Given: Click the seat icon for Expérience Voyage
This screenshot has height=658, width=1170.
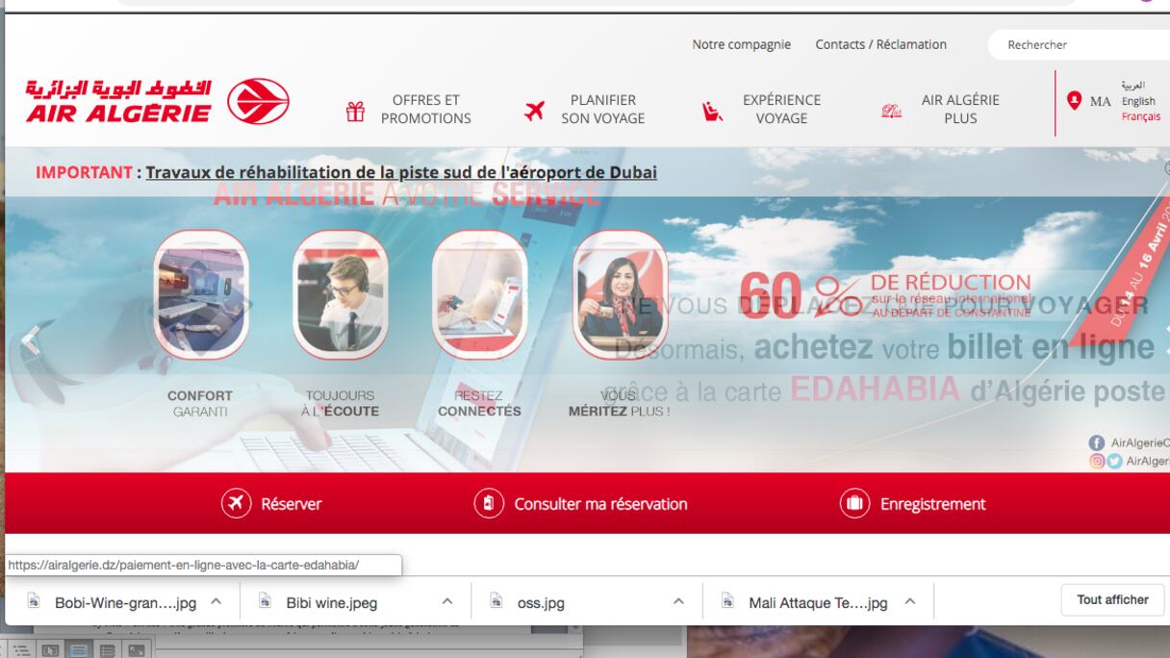Looking at the screenshot, I should (x=712, y=112).
